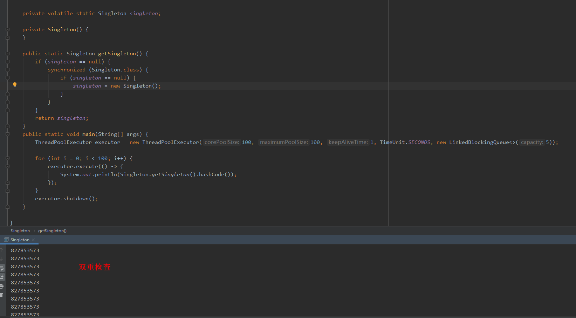
Task: Click 'return singleton;' statement
Action: point(62,118)
